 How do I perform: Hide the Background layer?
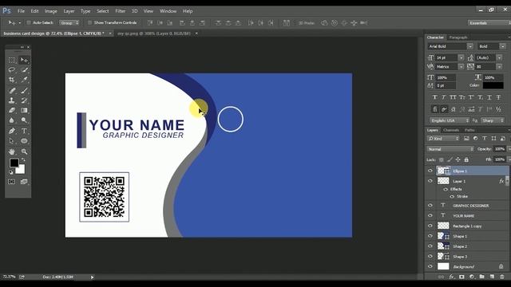point(430,266)
